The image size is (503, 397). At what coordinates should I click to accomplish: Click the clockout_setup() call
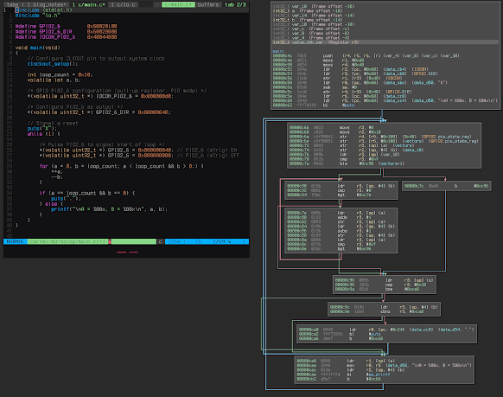(53, 64)
